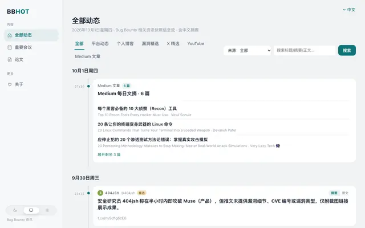
Task: Click the 9月30日周三 date heading
Action: point(86,178)
